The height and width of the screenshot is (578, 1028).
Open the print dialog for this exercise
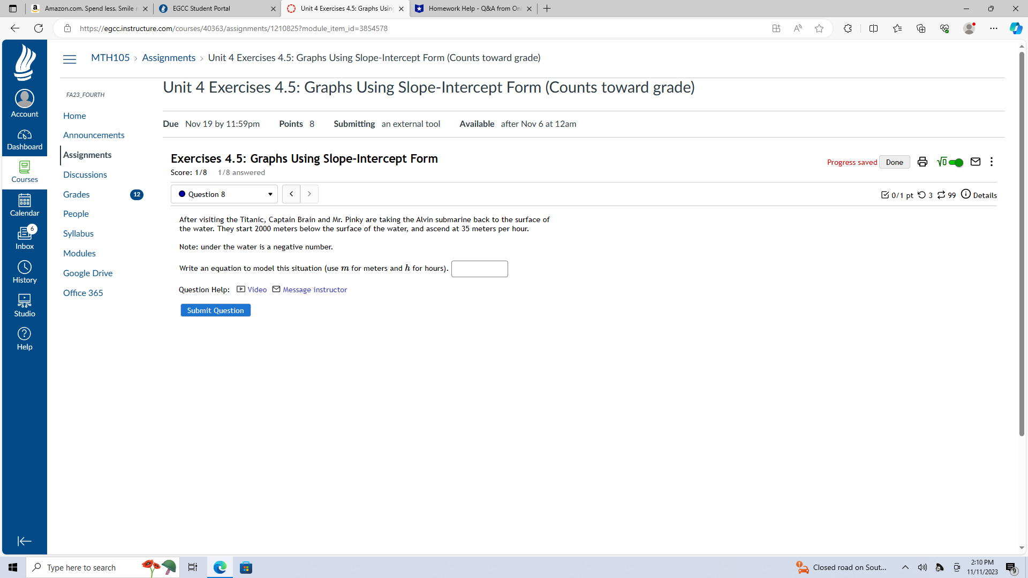(922, 162)
